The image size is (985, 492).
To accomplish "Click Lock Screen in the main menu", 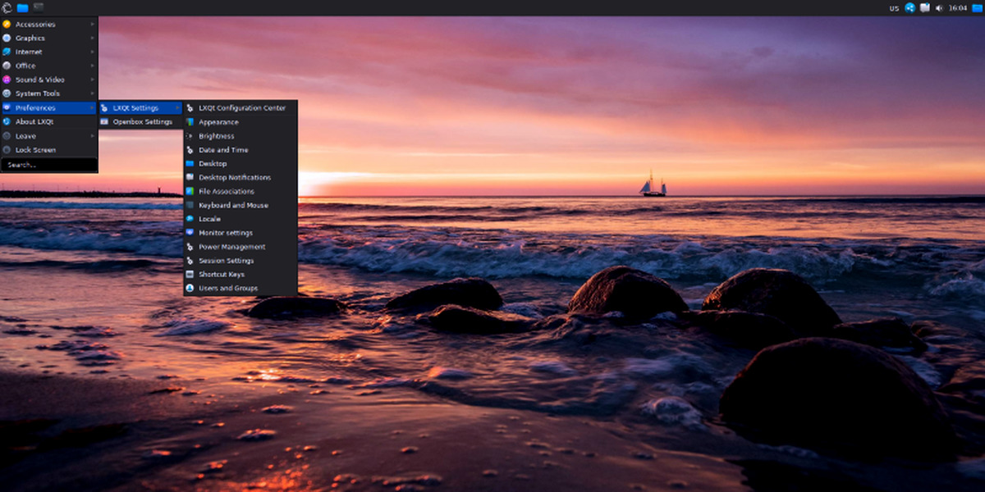I will [x=35, y=150].
